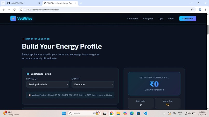Open the tab search dropdown arrow
Screen dimensions: 209x117
tap(3, 3)
